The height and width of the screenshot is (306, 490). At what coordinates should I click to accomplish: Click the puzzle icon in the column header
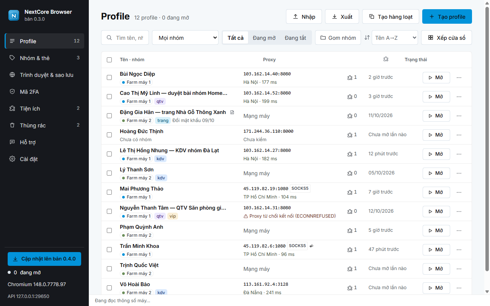[x=385, y=59]
